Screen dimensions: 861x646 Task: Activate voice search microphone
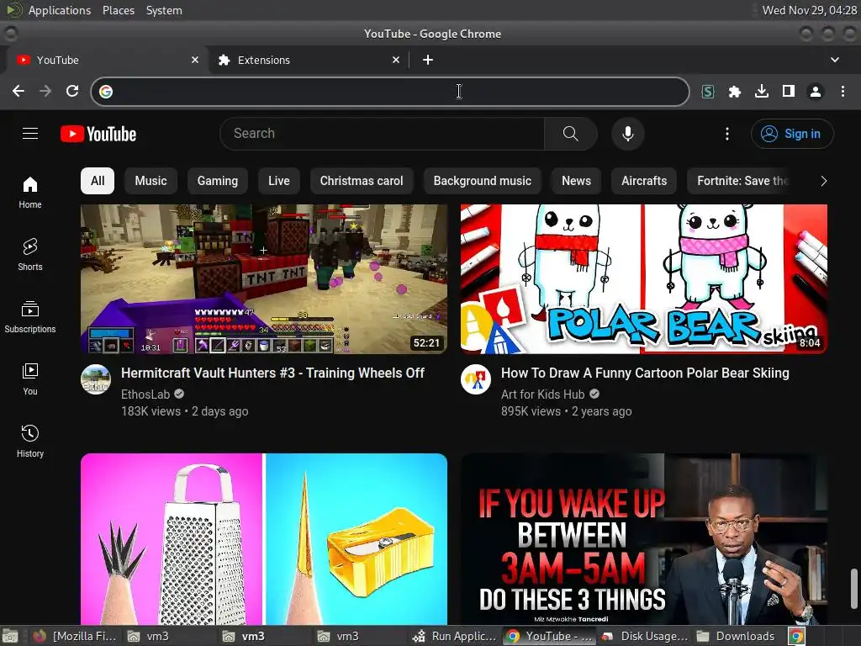(x=627, y=134)
